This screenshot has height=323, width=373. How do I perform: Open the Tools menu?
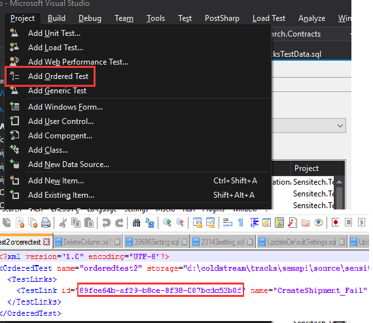pyautogui.click(x=156, y=18)
